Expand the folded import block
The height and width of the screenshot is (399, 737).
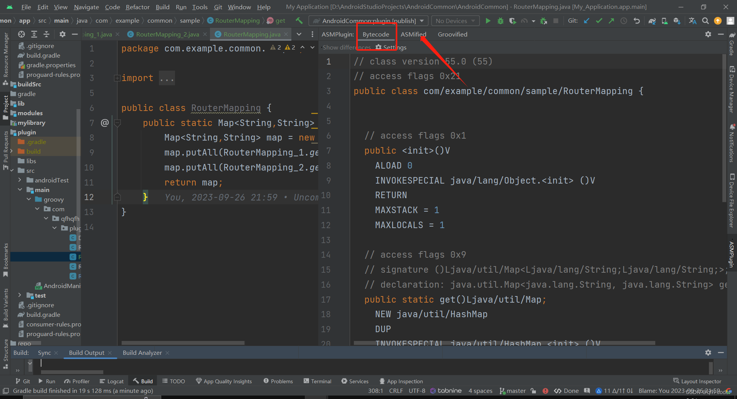click(117, 78)
